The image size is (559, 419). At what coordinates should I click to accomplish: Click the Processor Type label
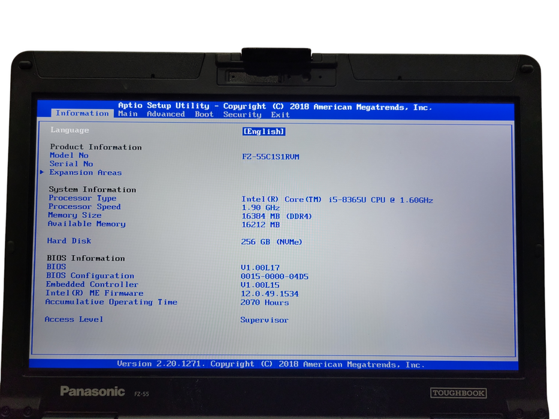(82, 198)
